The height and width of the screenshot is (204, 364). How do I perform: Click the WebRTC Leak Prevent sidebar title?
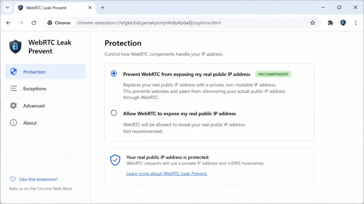(50, 47)
